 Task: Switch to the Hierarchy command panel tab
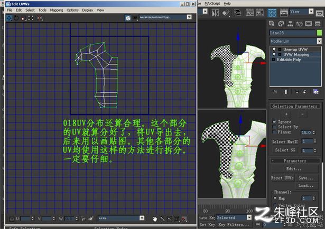coord(290,24)
